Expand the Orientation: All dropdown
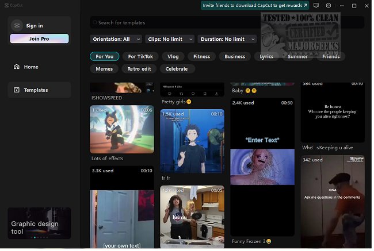This screenshot has height=251, width=374. pyautogui.click(x=116, y=39)
